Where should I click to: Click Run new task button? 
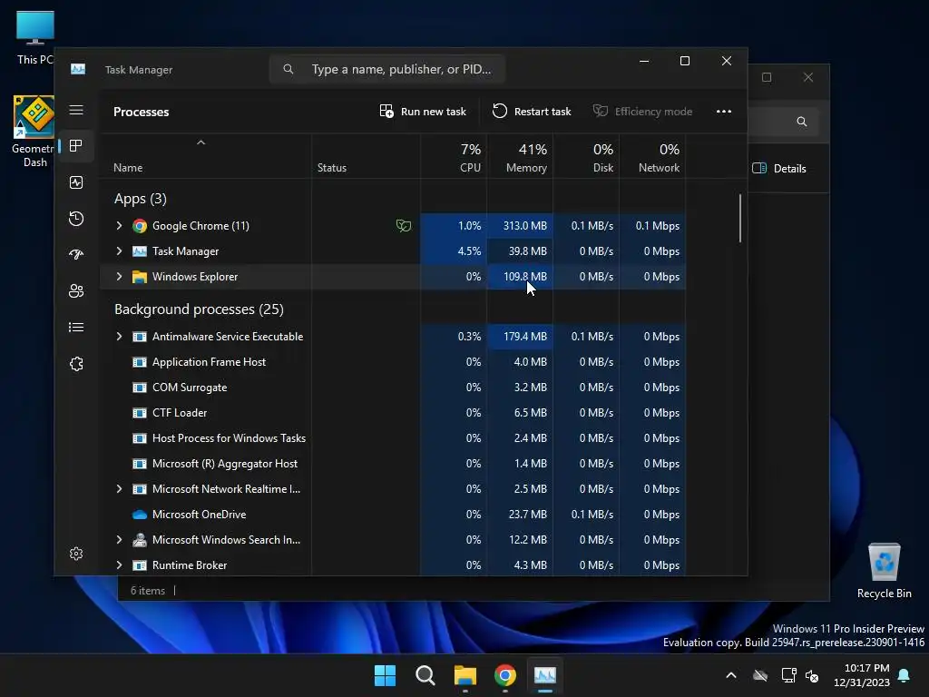click(423, 112)
